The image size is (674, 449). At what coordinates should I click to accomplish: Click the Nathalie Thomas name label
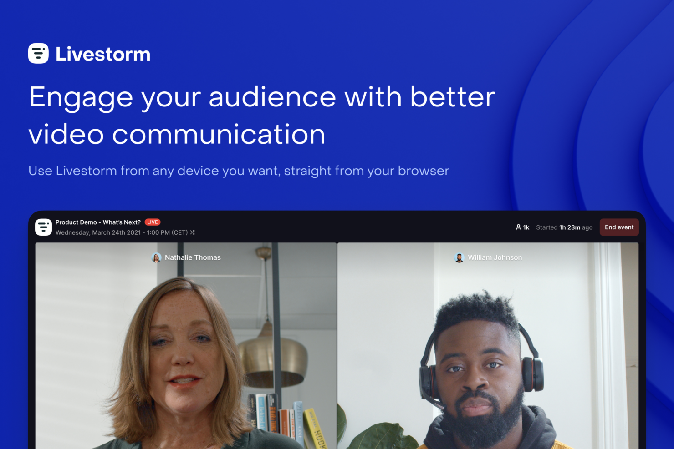click(193, 257)
